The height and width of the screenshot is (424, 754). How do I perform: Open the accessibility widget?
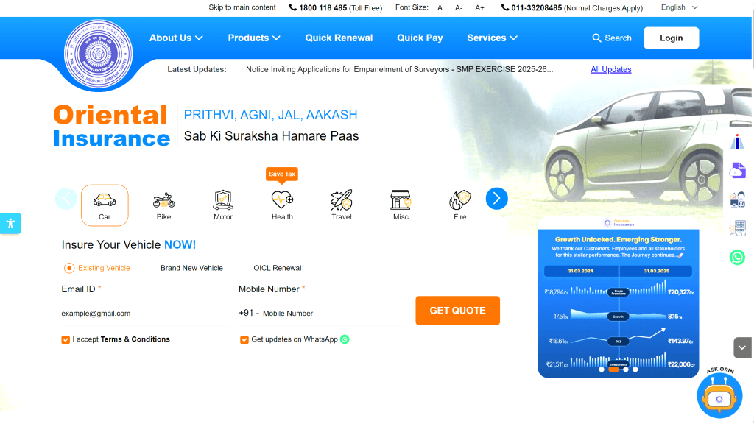[10, 224]
